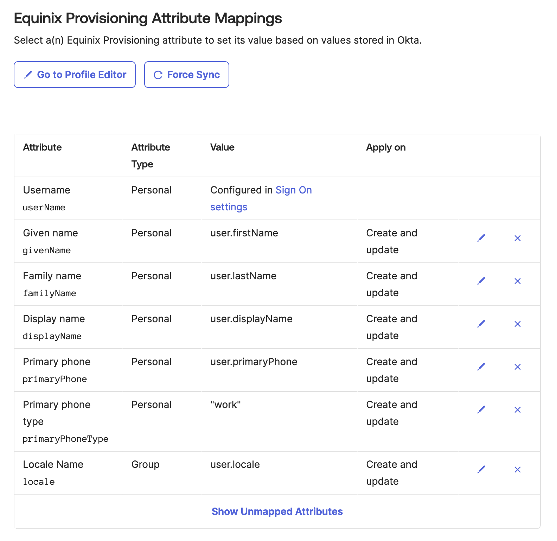Remove the Display name mapping
The width and height of the screenshot is (557, 541).
(518, 324)
